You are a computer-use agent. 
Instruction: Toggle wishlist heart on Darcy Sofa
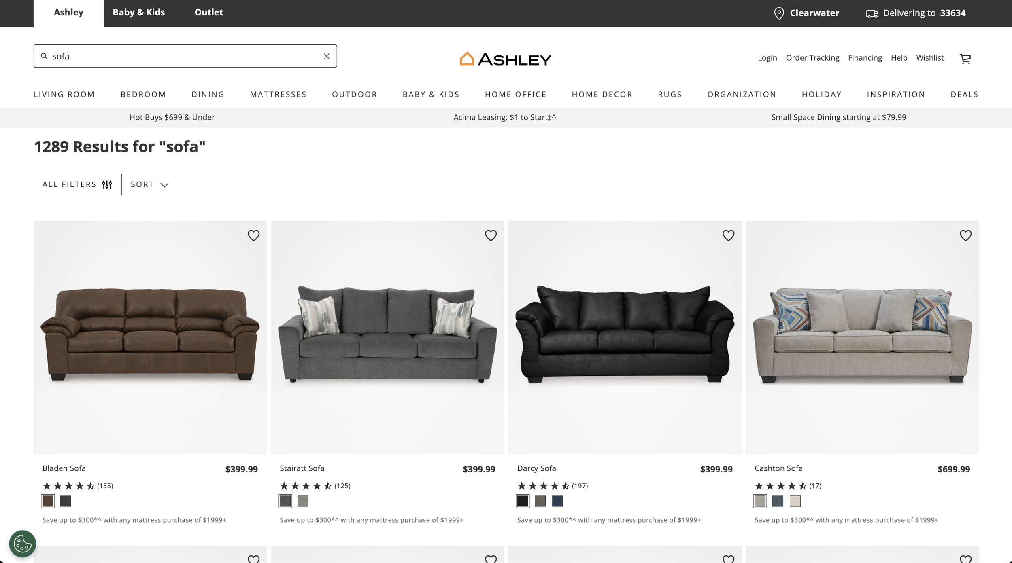(x=728, y=235)
